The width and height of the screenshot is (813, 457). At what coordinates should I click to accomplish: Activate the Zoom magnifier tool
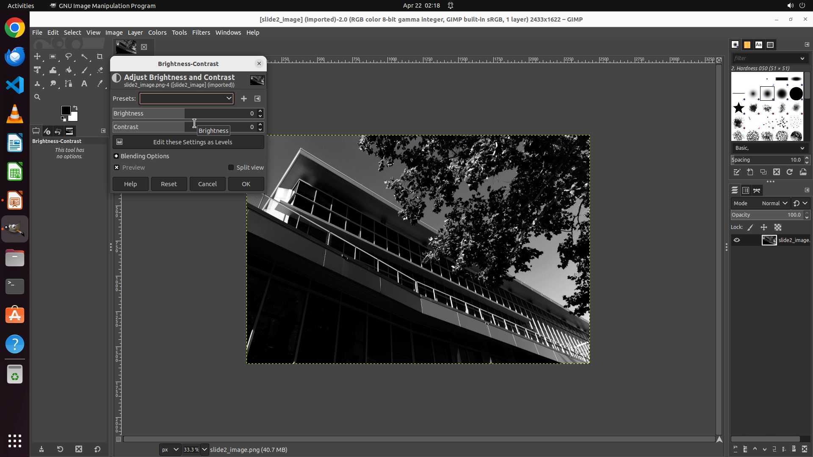37,97
